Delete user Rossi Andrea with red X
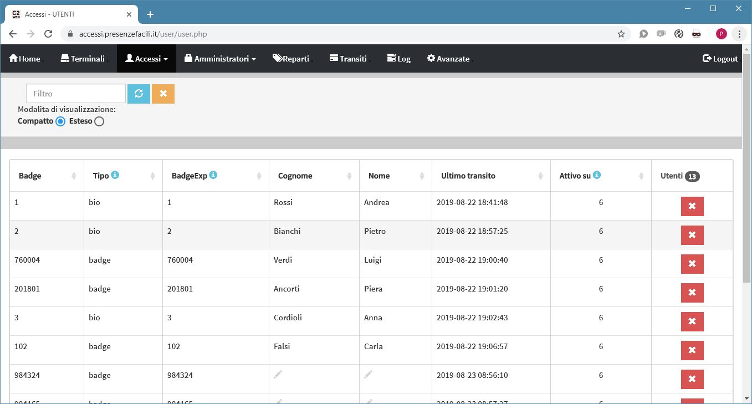 [692, 206]
